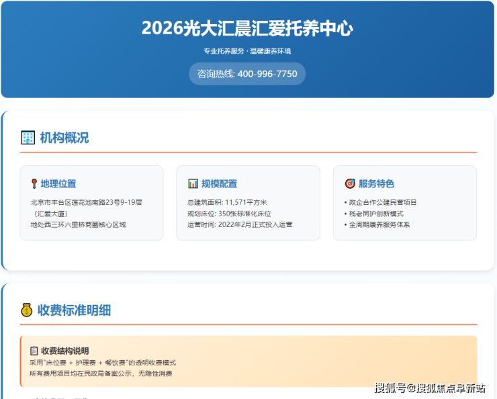The image size is (497, 399).
Task: Open the 地理位置 card heading
Action: point(58,183)
